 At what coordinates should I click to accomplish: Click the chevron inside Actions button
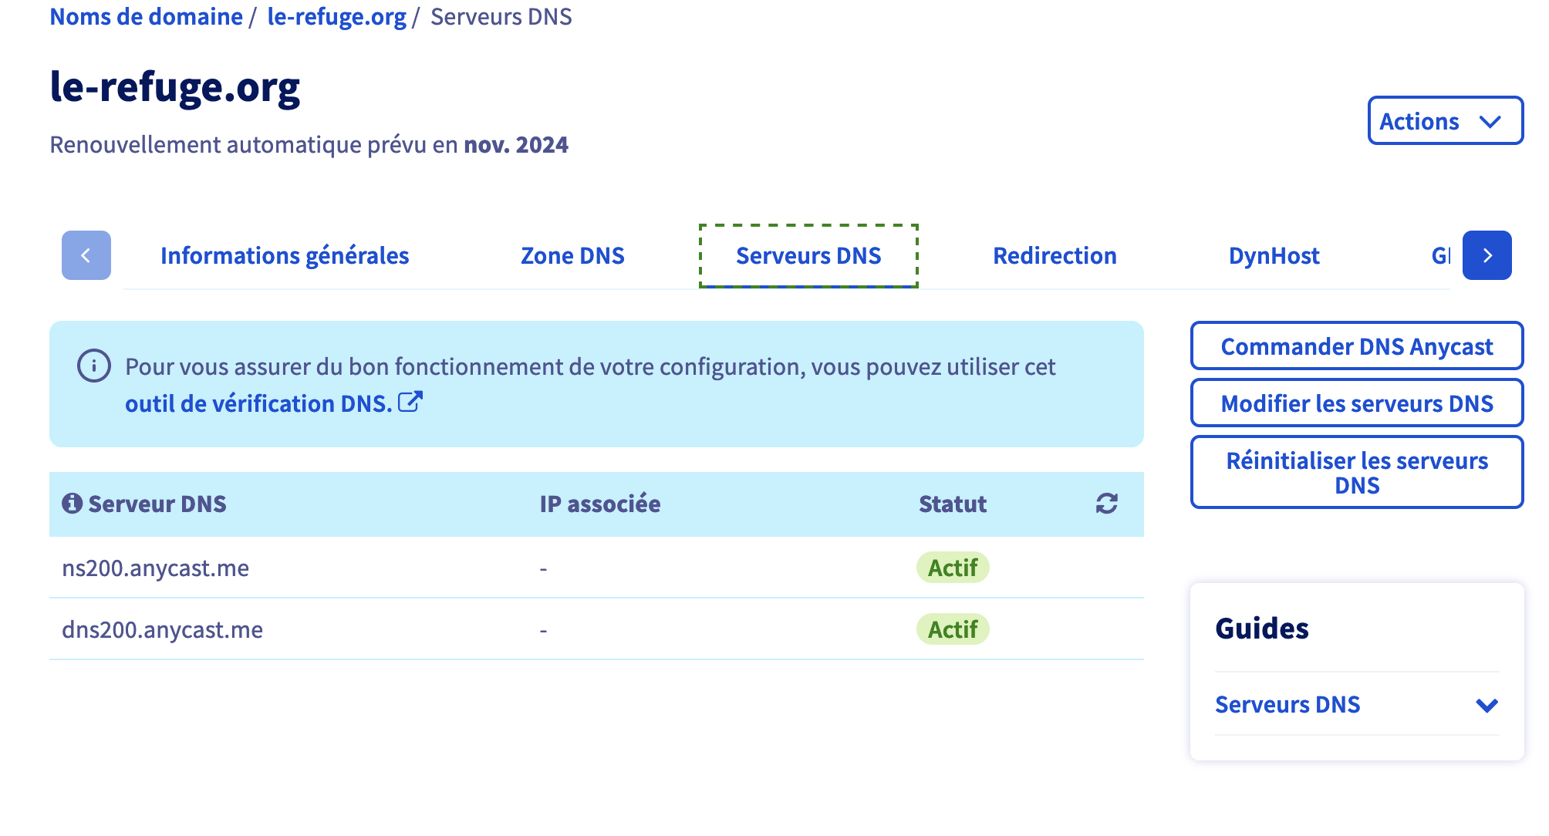click(x=1490, y=122)
